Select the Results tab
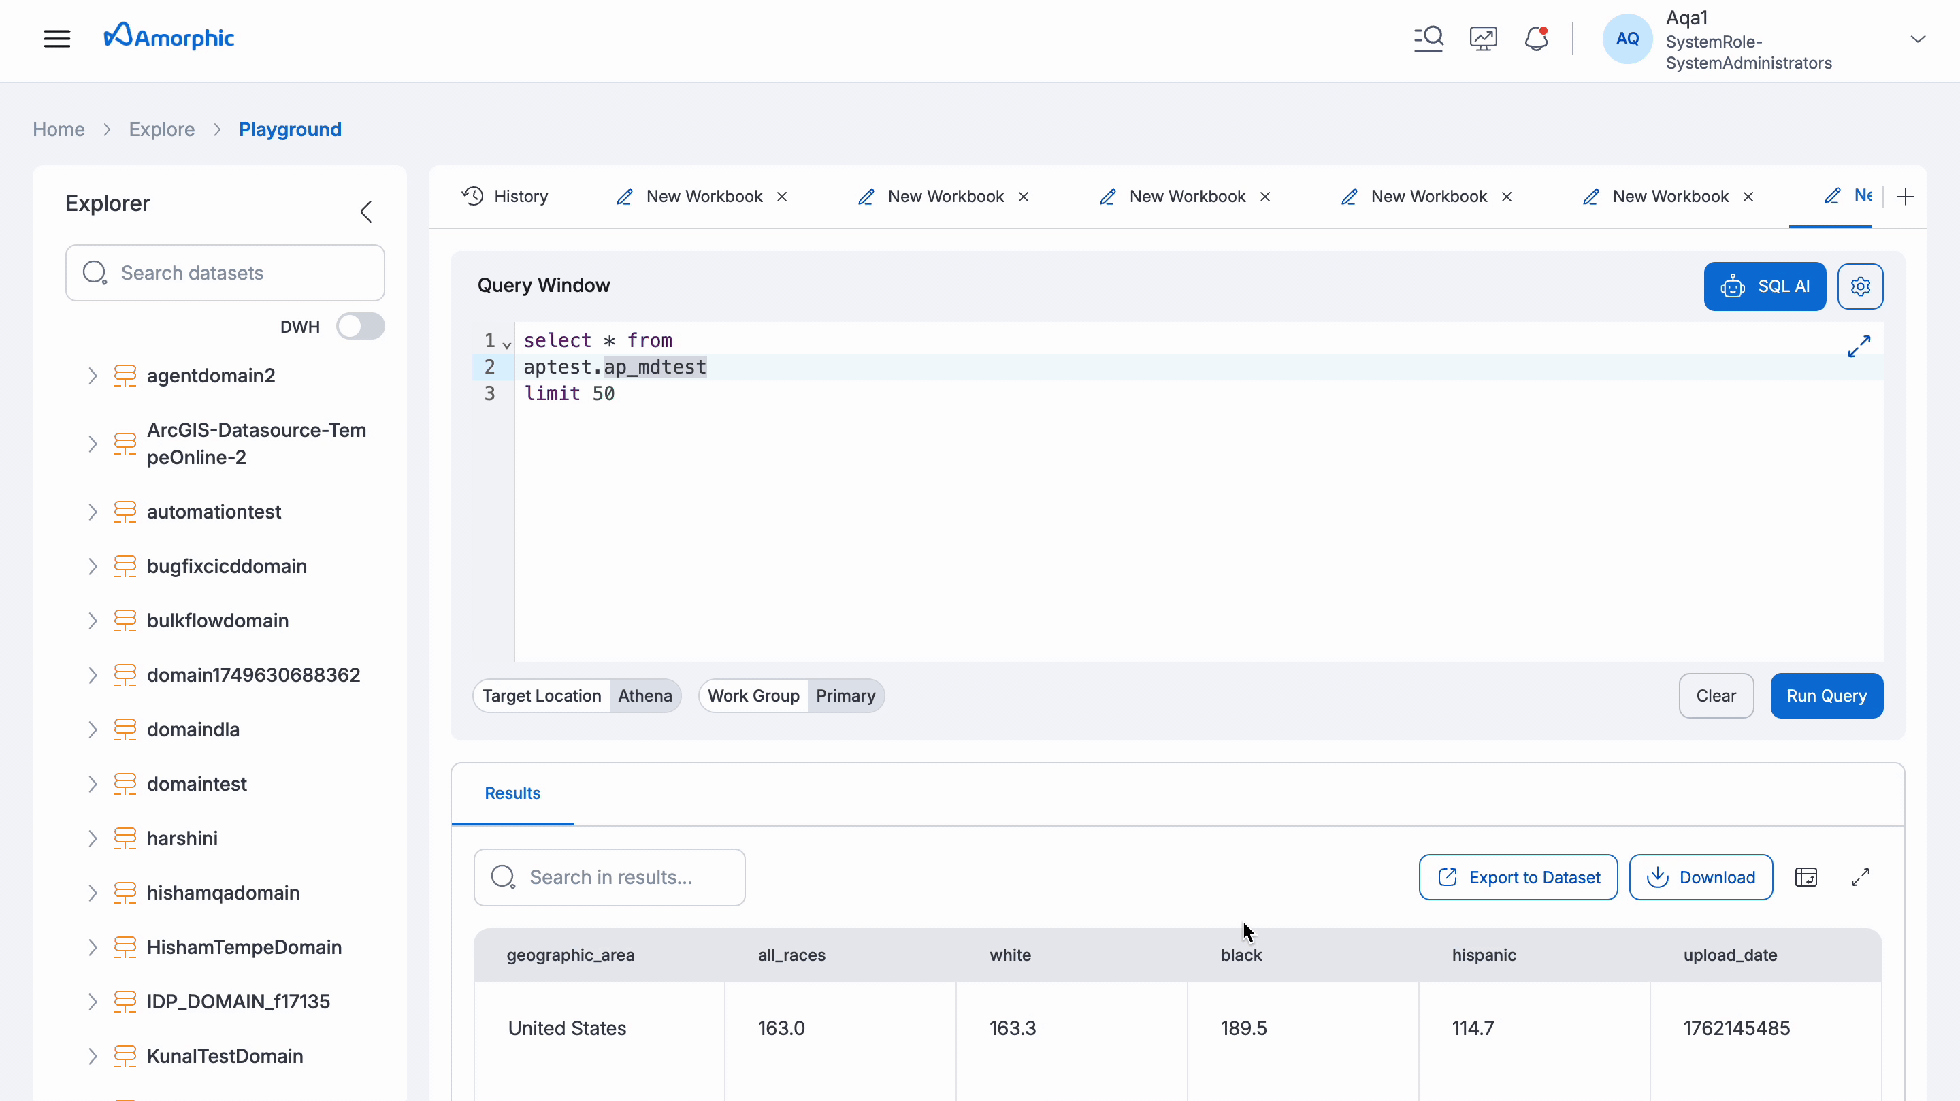 click(x=512, y=793)
